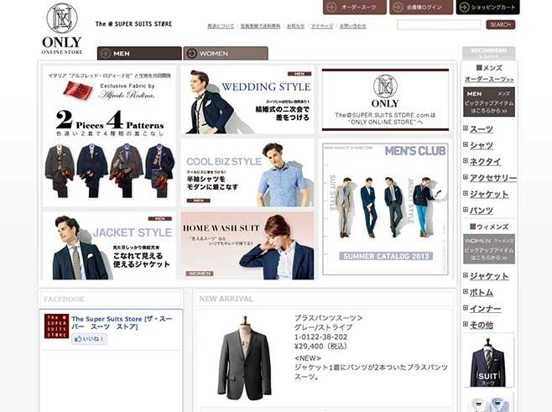Open the SUIT recommend thumbnail
This screenshot has height=412, width=552.
point(488,362)
